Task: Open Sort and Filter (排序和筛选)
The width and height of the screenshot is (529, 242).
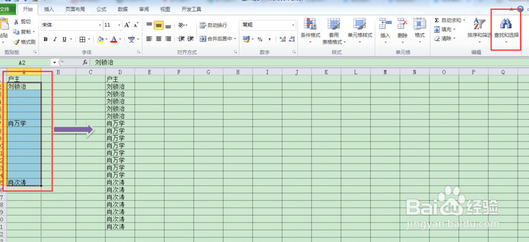Action: [x=479, y=31]
